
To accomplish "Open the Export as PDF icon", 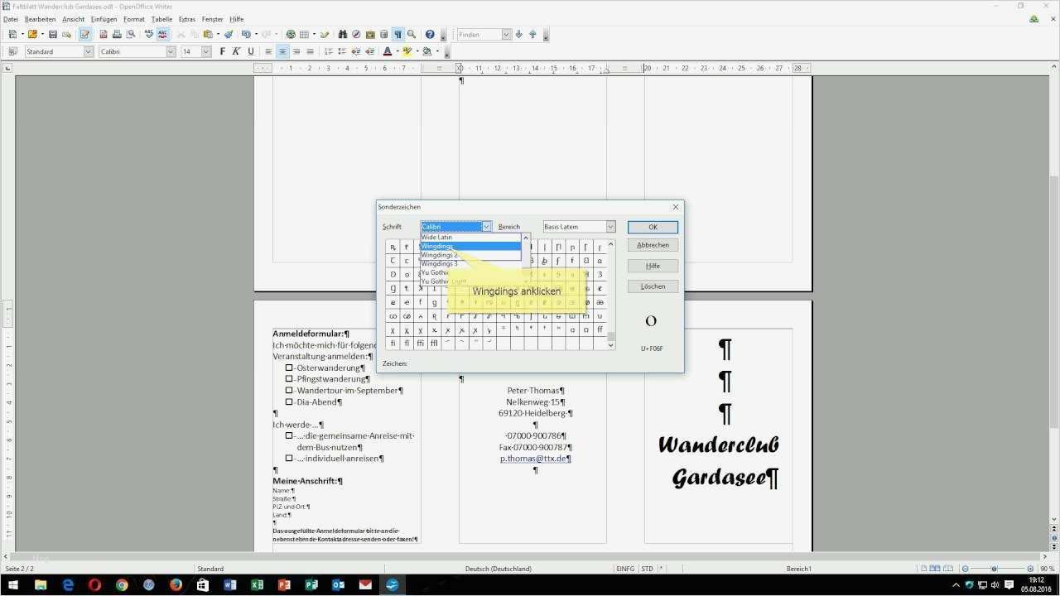I will pyautogui.click(x=104, y=34).
